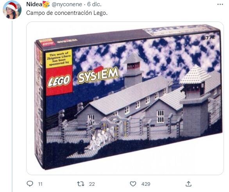Click the set number 6772 on the box
The width and height of the screenshot is (229, 192).
(x=209, y=38)
